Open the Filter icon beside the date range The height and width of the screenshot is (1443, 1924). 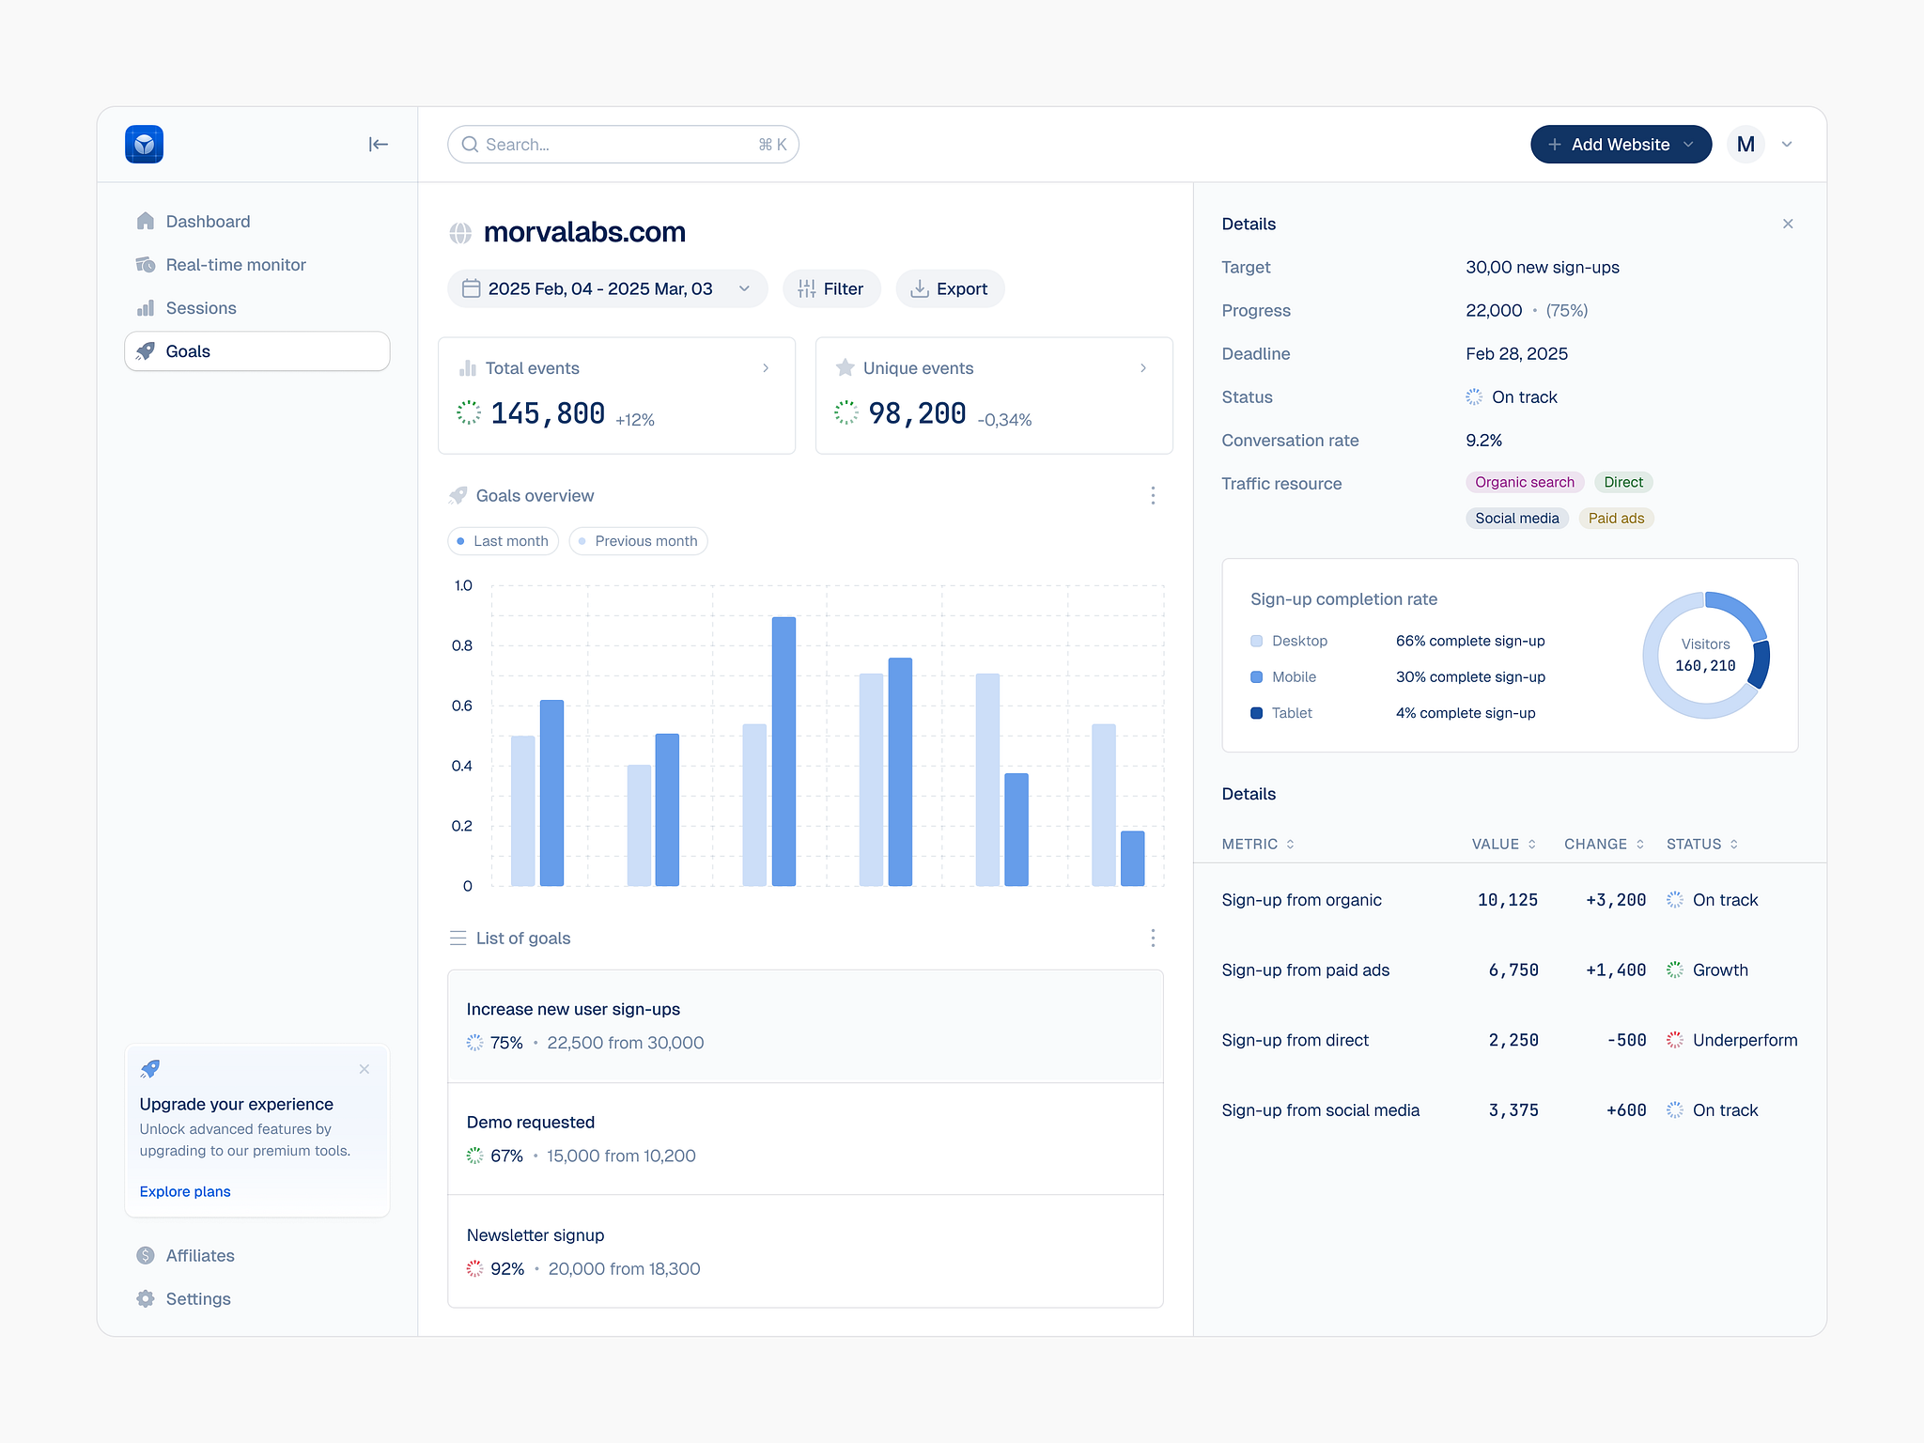click(806, 288)
